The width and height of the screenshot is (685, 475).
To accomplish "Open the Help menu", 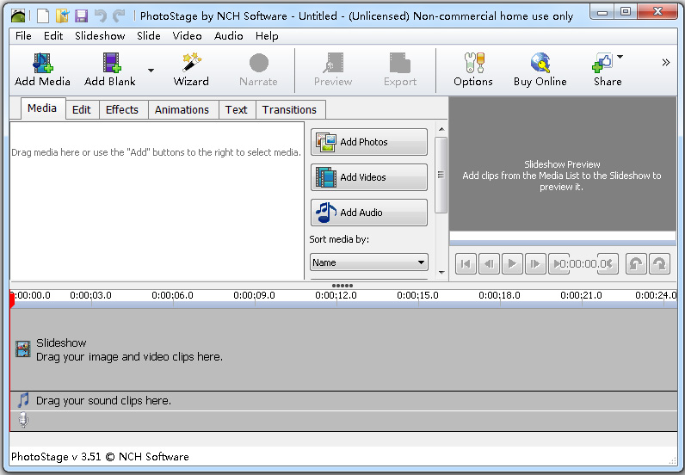I will tap(267, 36).
